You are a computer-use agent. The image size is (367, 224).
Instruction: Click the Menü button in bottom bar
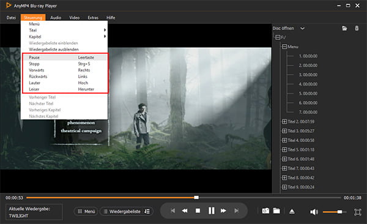(86, 211)
